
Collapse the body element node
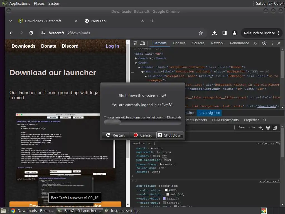pos(136,63)
